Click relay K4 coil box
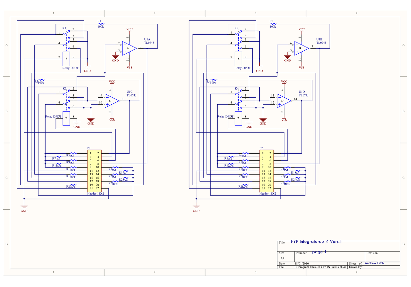Viewport: 411px width, 287px height. (x=238, y=118)
